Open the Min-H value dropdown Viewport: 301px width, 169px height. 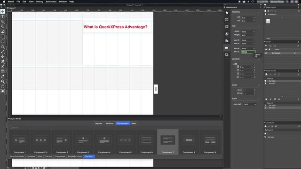tap(254, 52)
